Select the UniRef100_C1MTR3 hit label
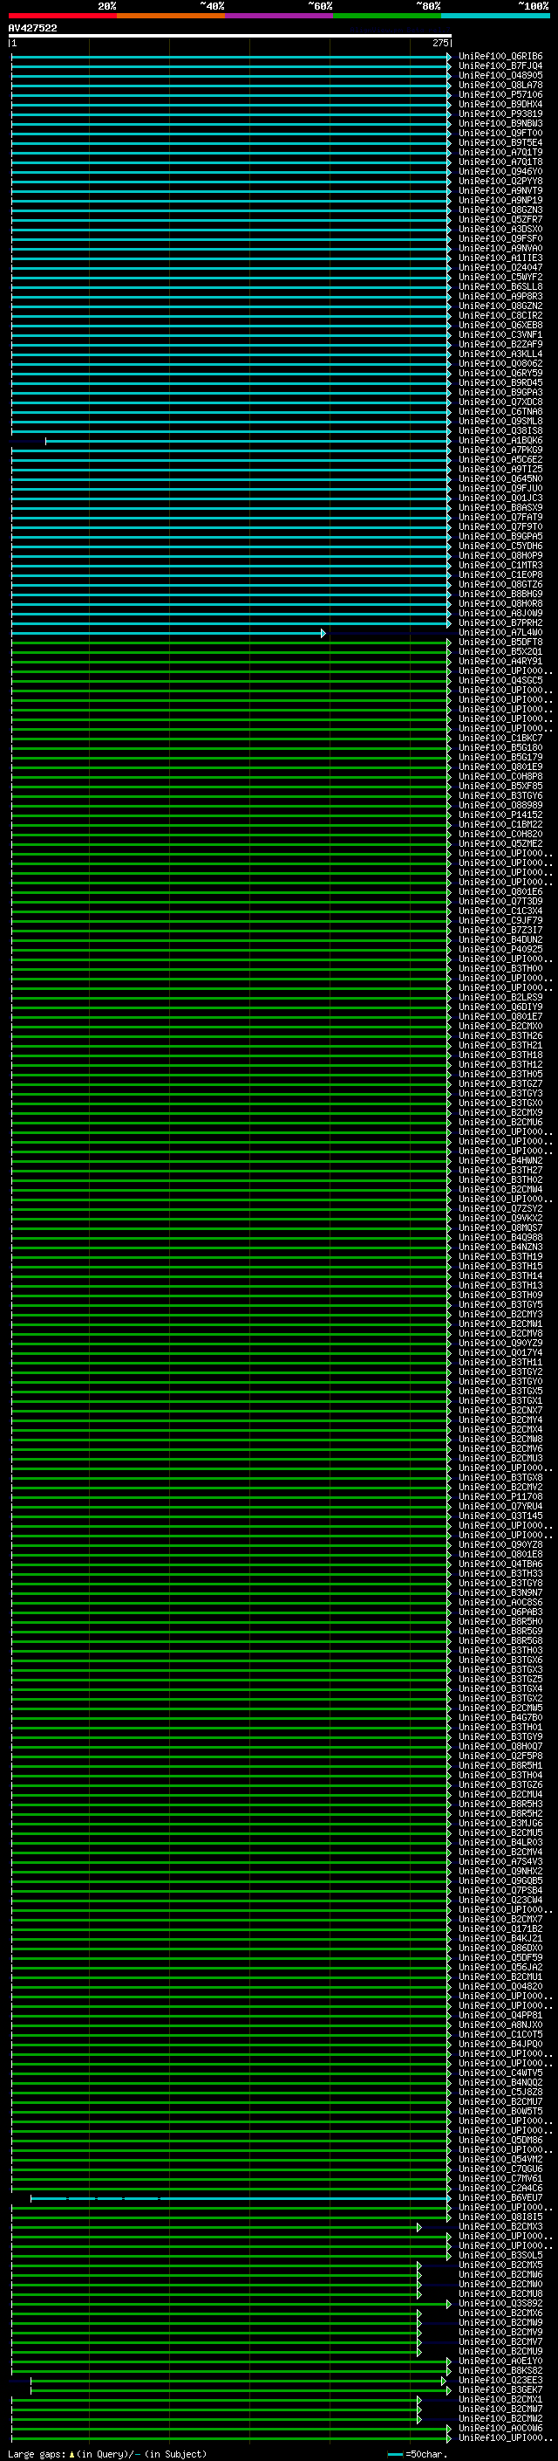 500,566
